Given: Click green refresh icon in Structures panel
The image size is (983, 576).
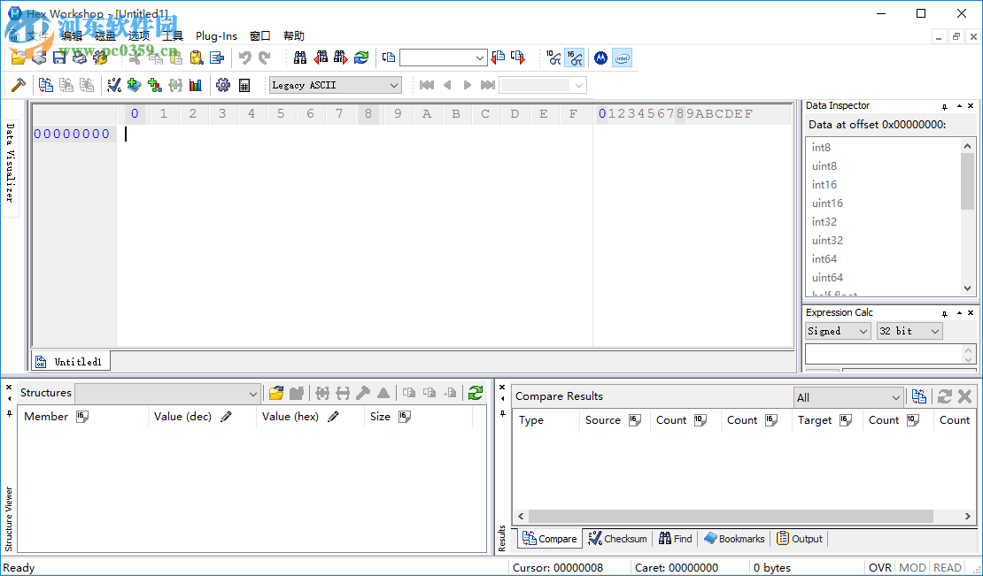Looking at the screenshot, I should point(476,393).
